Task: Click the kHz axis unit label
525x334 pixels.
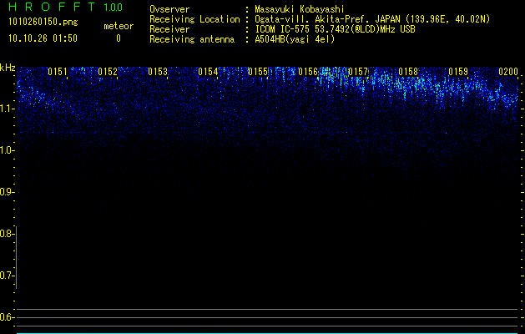Action: click(x=8, y=68)
